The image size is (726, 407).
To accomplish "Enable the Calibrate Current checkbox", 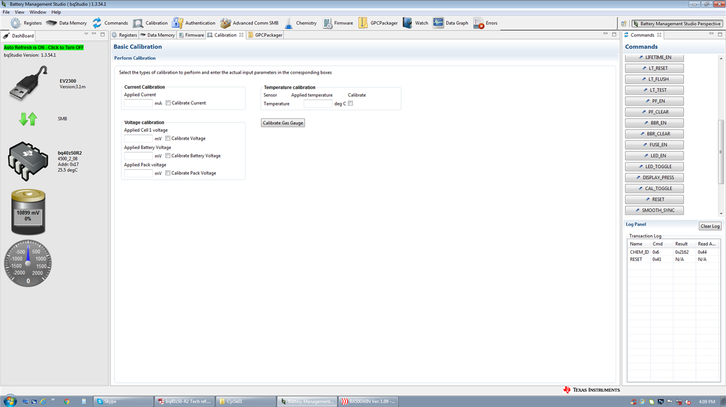I will (168, 103).
